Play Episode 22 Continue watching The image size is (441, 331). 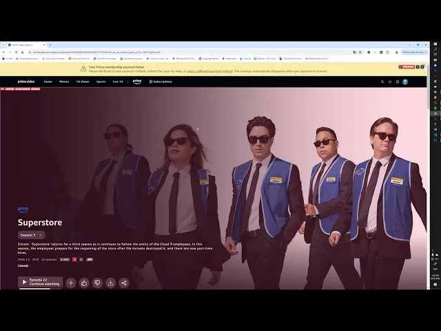point(40,282)
